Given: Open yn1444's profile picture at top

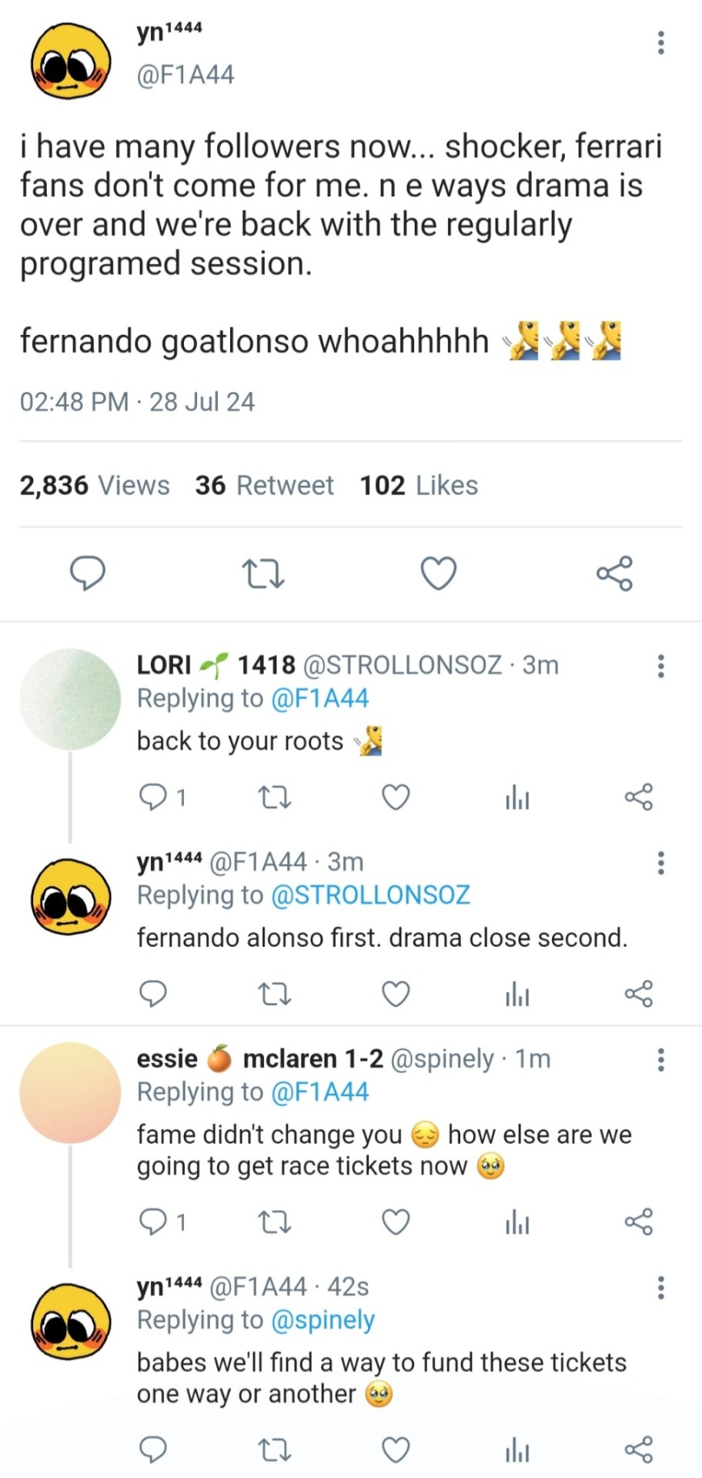Looking at the screenshot, I should click(x=70, y=60).
